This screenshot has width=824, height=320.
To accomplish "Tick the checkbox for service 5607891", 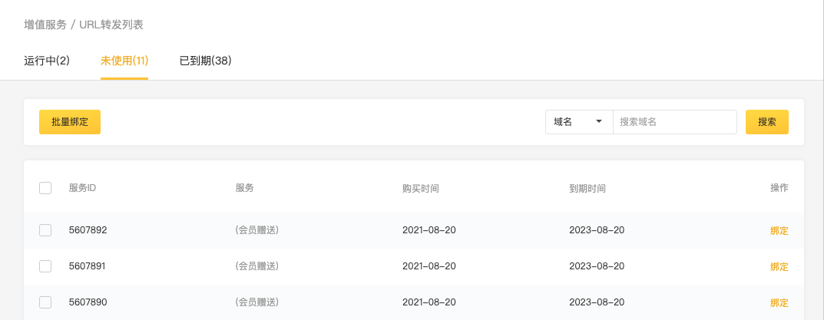I will (45, 266).
